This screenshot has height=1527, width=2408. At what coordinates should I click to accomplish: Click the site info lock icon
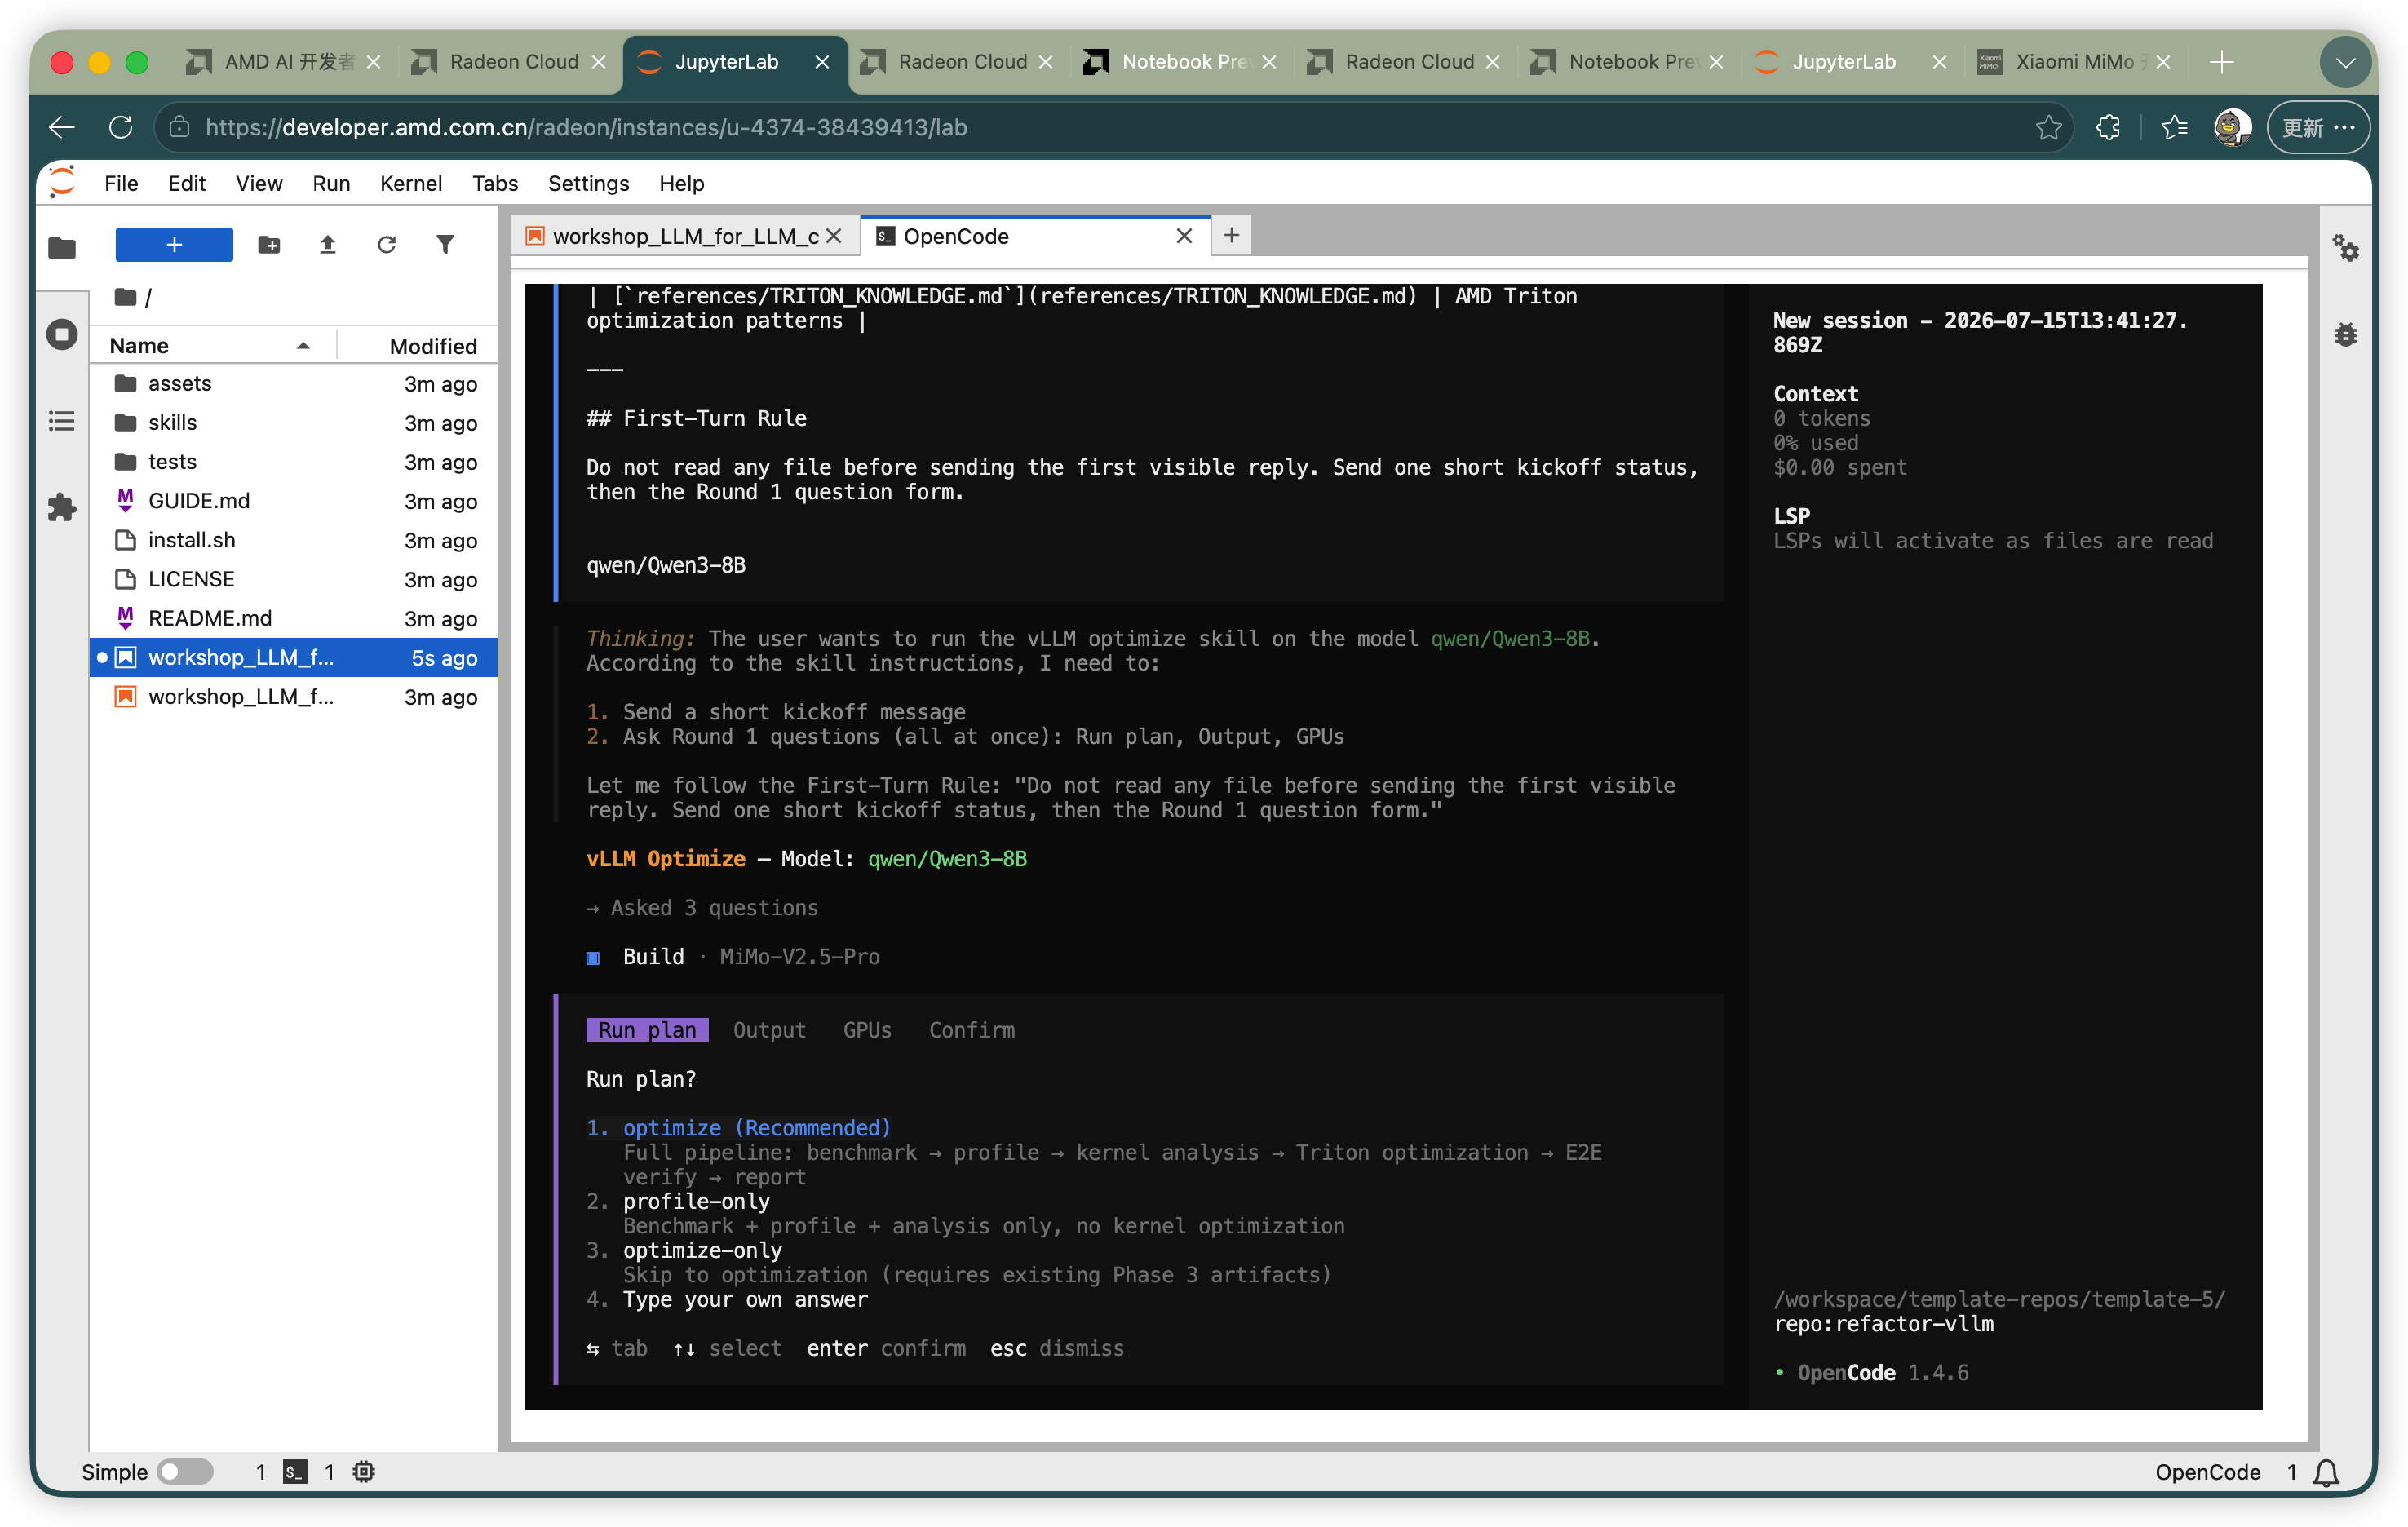pos(179,127)
